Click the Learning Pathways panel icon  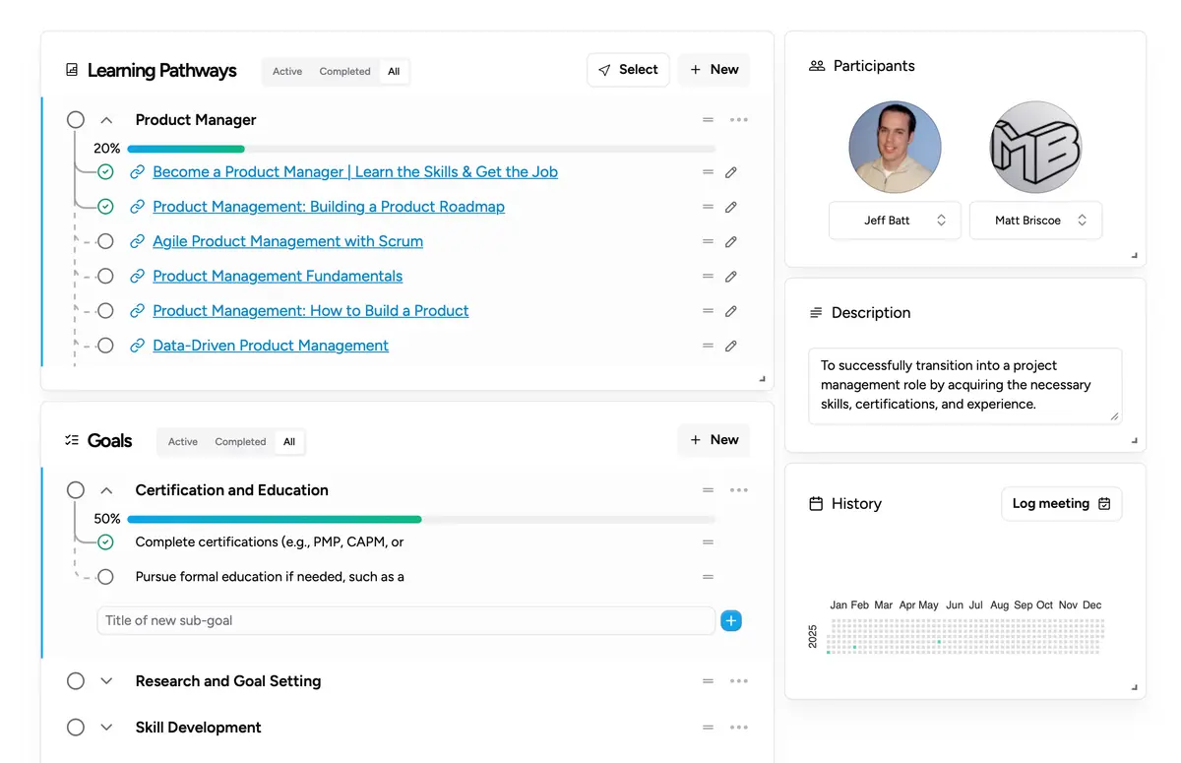pos(70,69)
